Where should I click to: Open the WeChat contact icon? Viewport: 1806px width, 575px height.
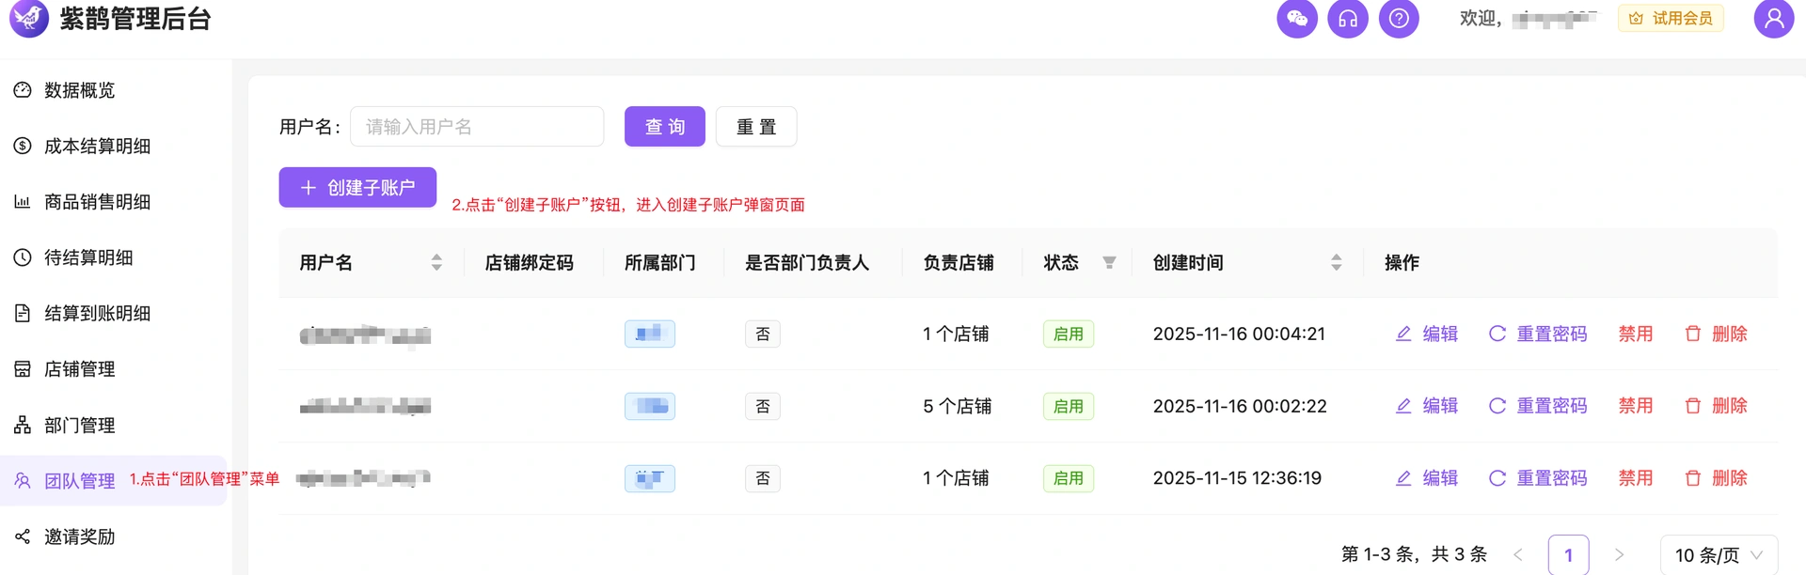point(1297,19)
